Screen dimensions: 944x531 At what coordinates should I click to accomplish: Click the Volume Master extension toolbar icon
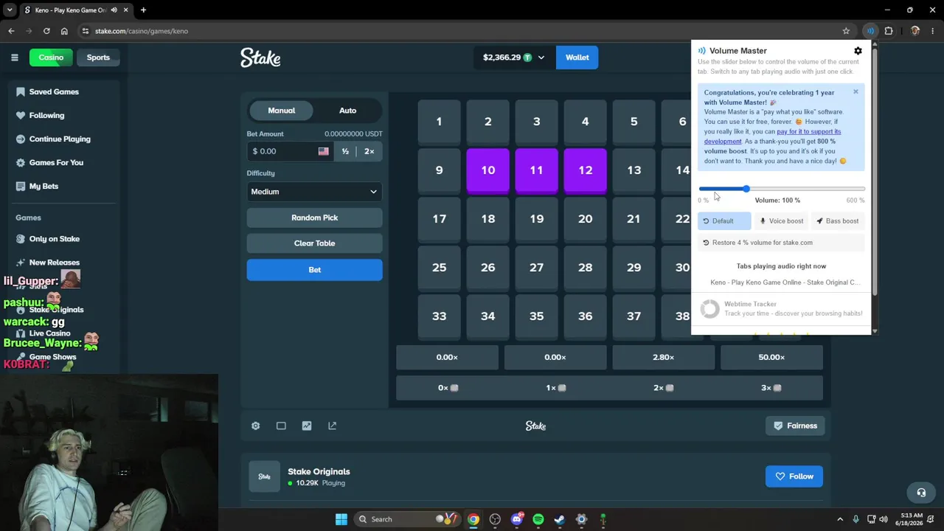click(x=870, y=31)
